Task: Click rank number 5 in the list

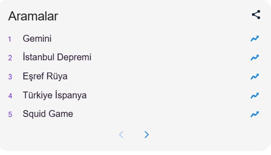Action: tap(10, 115)
